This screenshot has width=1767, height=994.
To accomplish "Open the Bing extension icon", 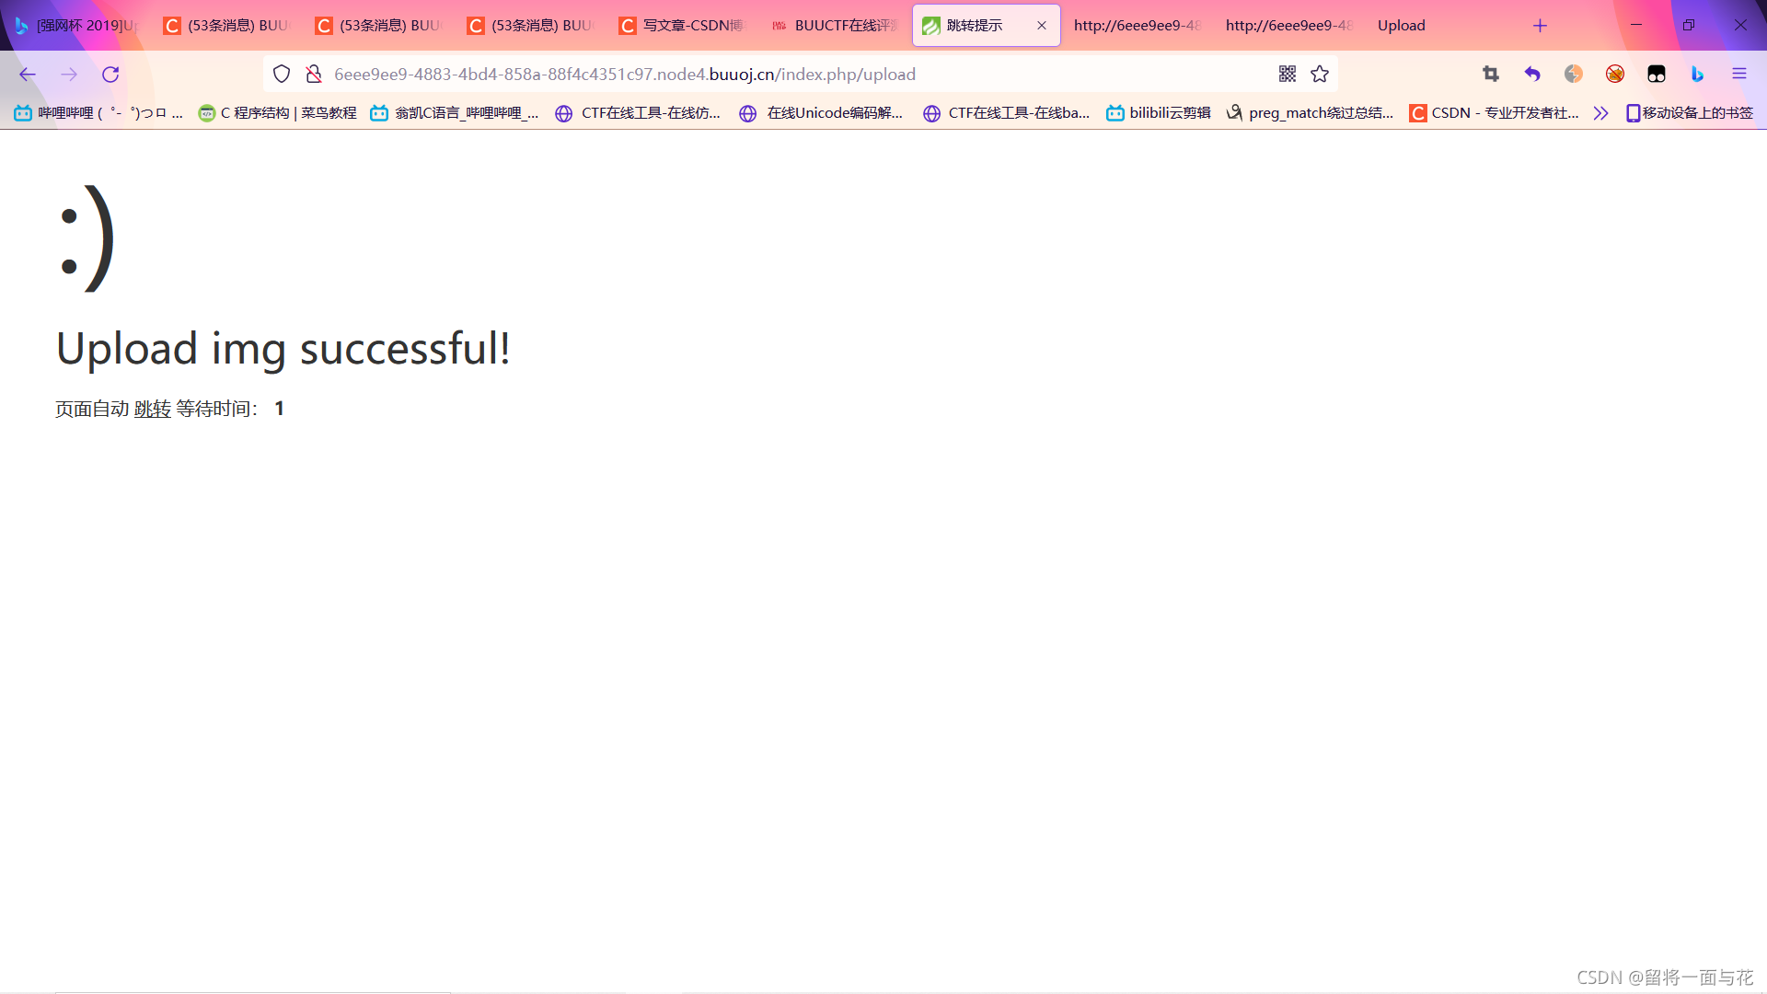I will point(1698,75).
